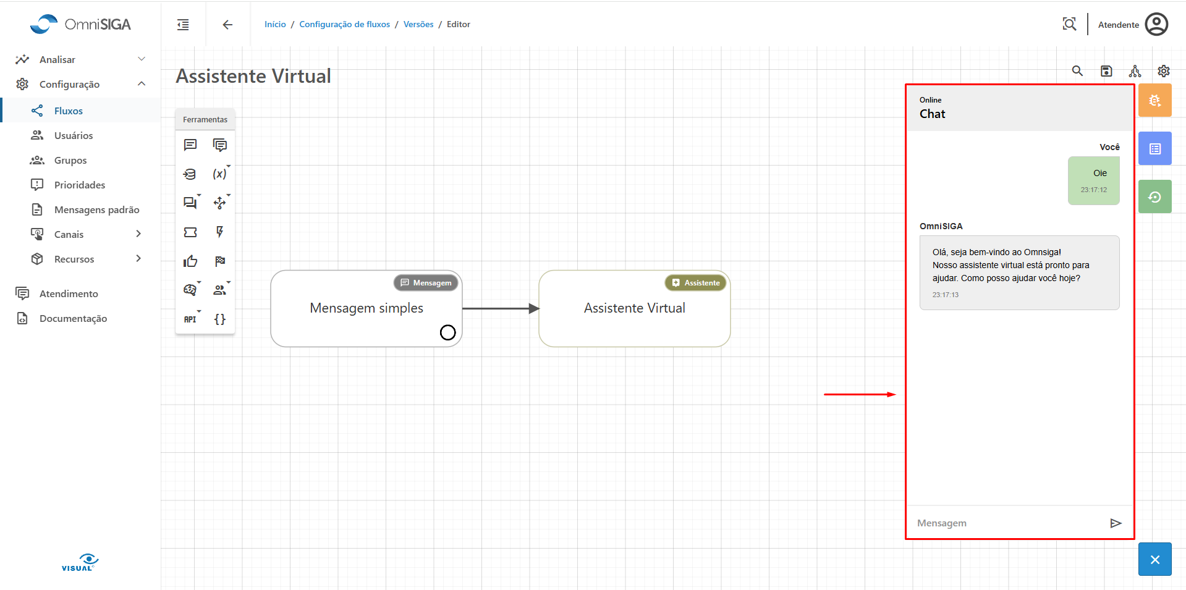Open the Usuários menu item
The height and width of the screenshot is (590, 1186).
click(x=74, y=135)
